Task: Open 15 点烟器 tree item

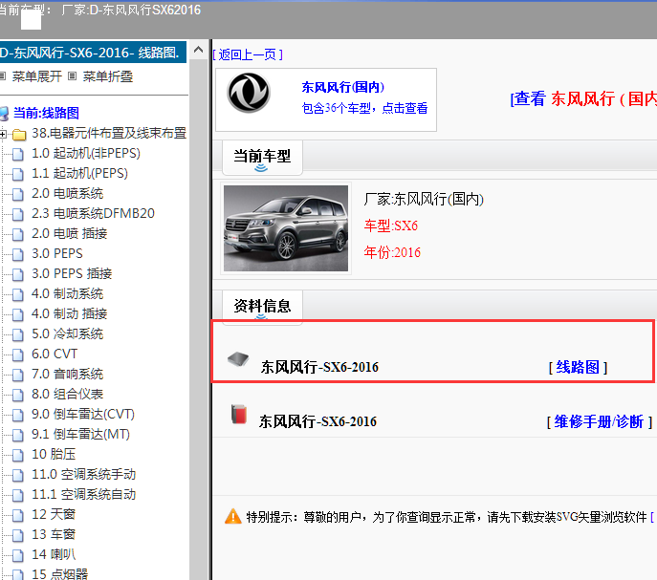Action: click(x=60, y=573)
